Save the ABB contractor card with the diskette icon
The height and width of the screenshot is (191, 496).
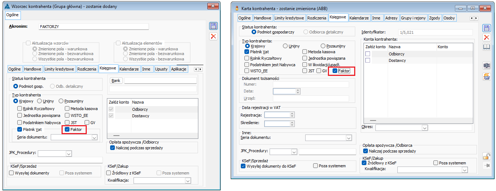pyautogui.click(x=487, y=28)
